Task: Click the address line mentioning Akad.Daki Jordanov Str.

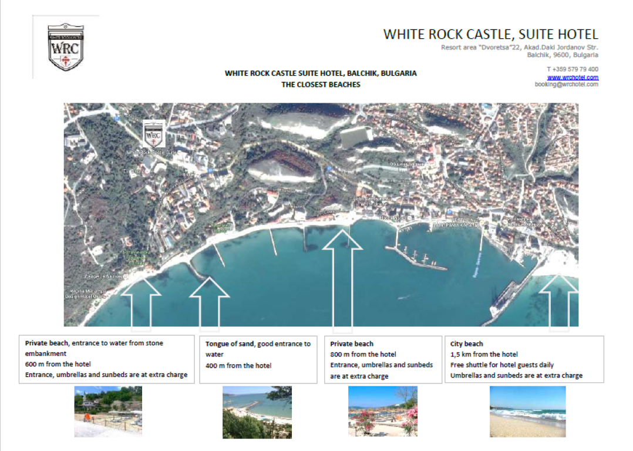Action: 520,47
